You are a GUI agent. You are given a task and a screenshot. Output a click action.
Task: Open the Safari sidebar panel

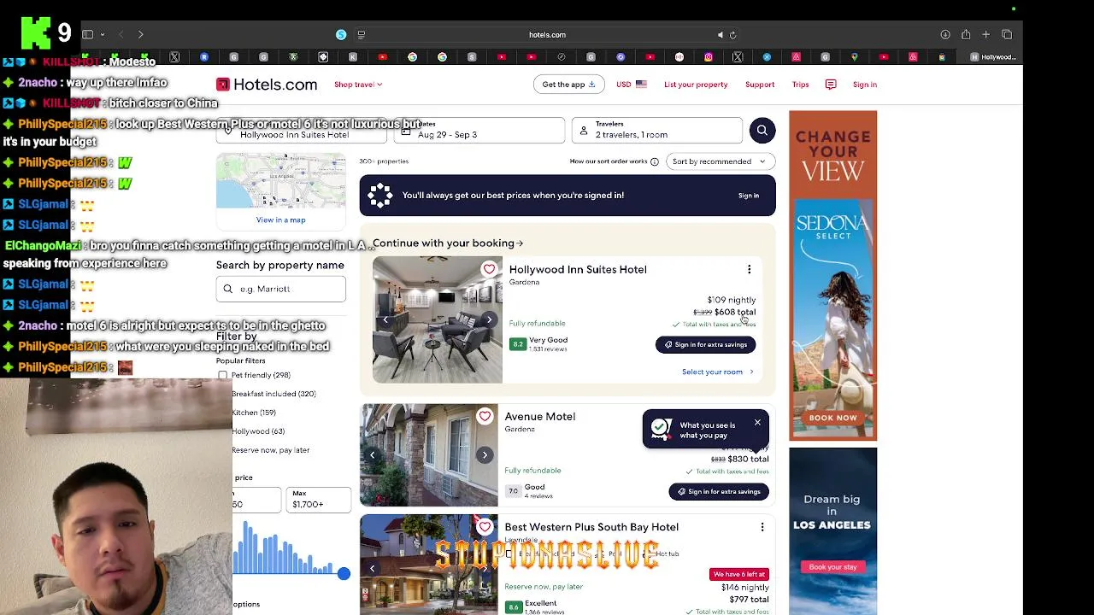pos(87,35)
